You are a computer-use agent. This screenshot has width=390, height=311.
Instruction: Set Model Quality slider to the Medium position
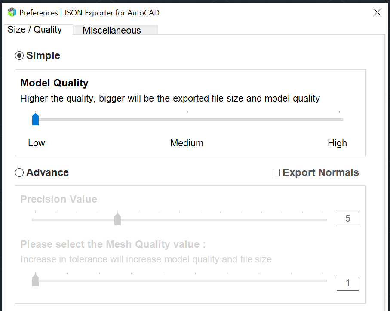pyautogui.click(x=187, y=119)
